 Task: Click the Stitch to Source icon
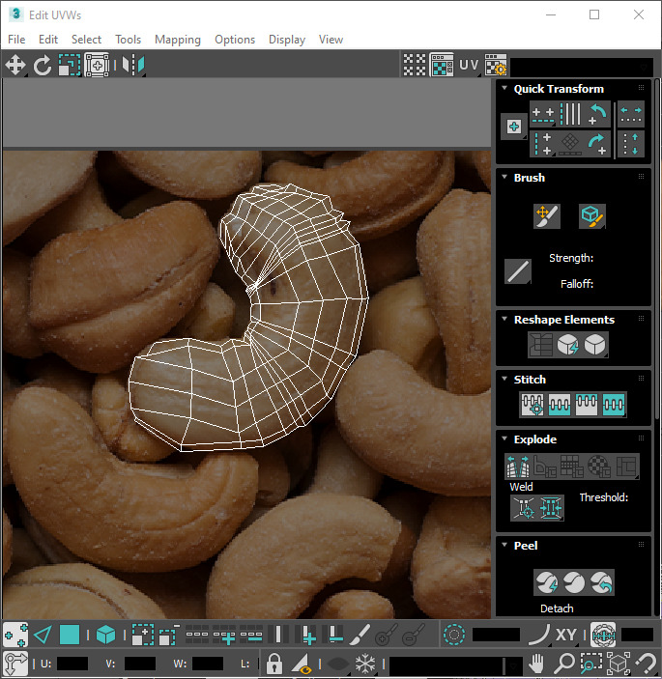(587, 405)
